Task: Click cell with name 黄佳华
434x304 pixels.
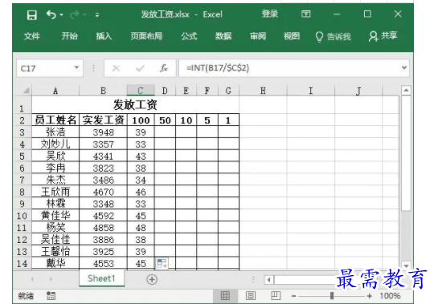Action: click(55, 216)
